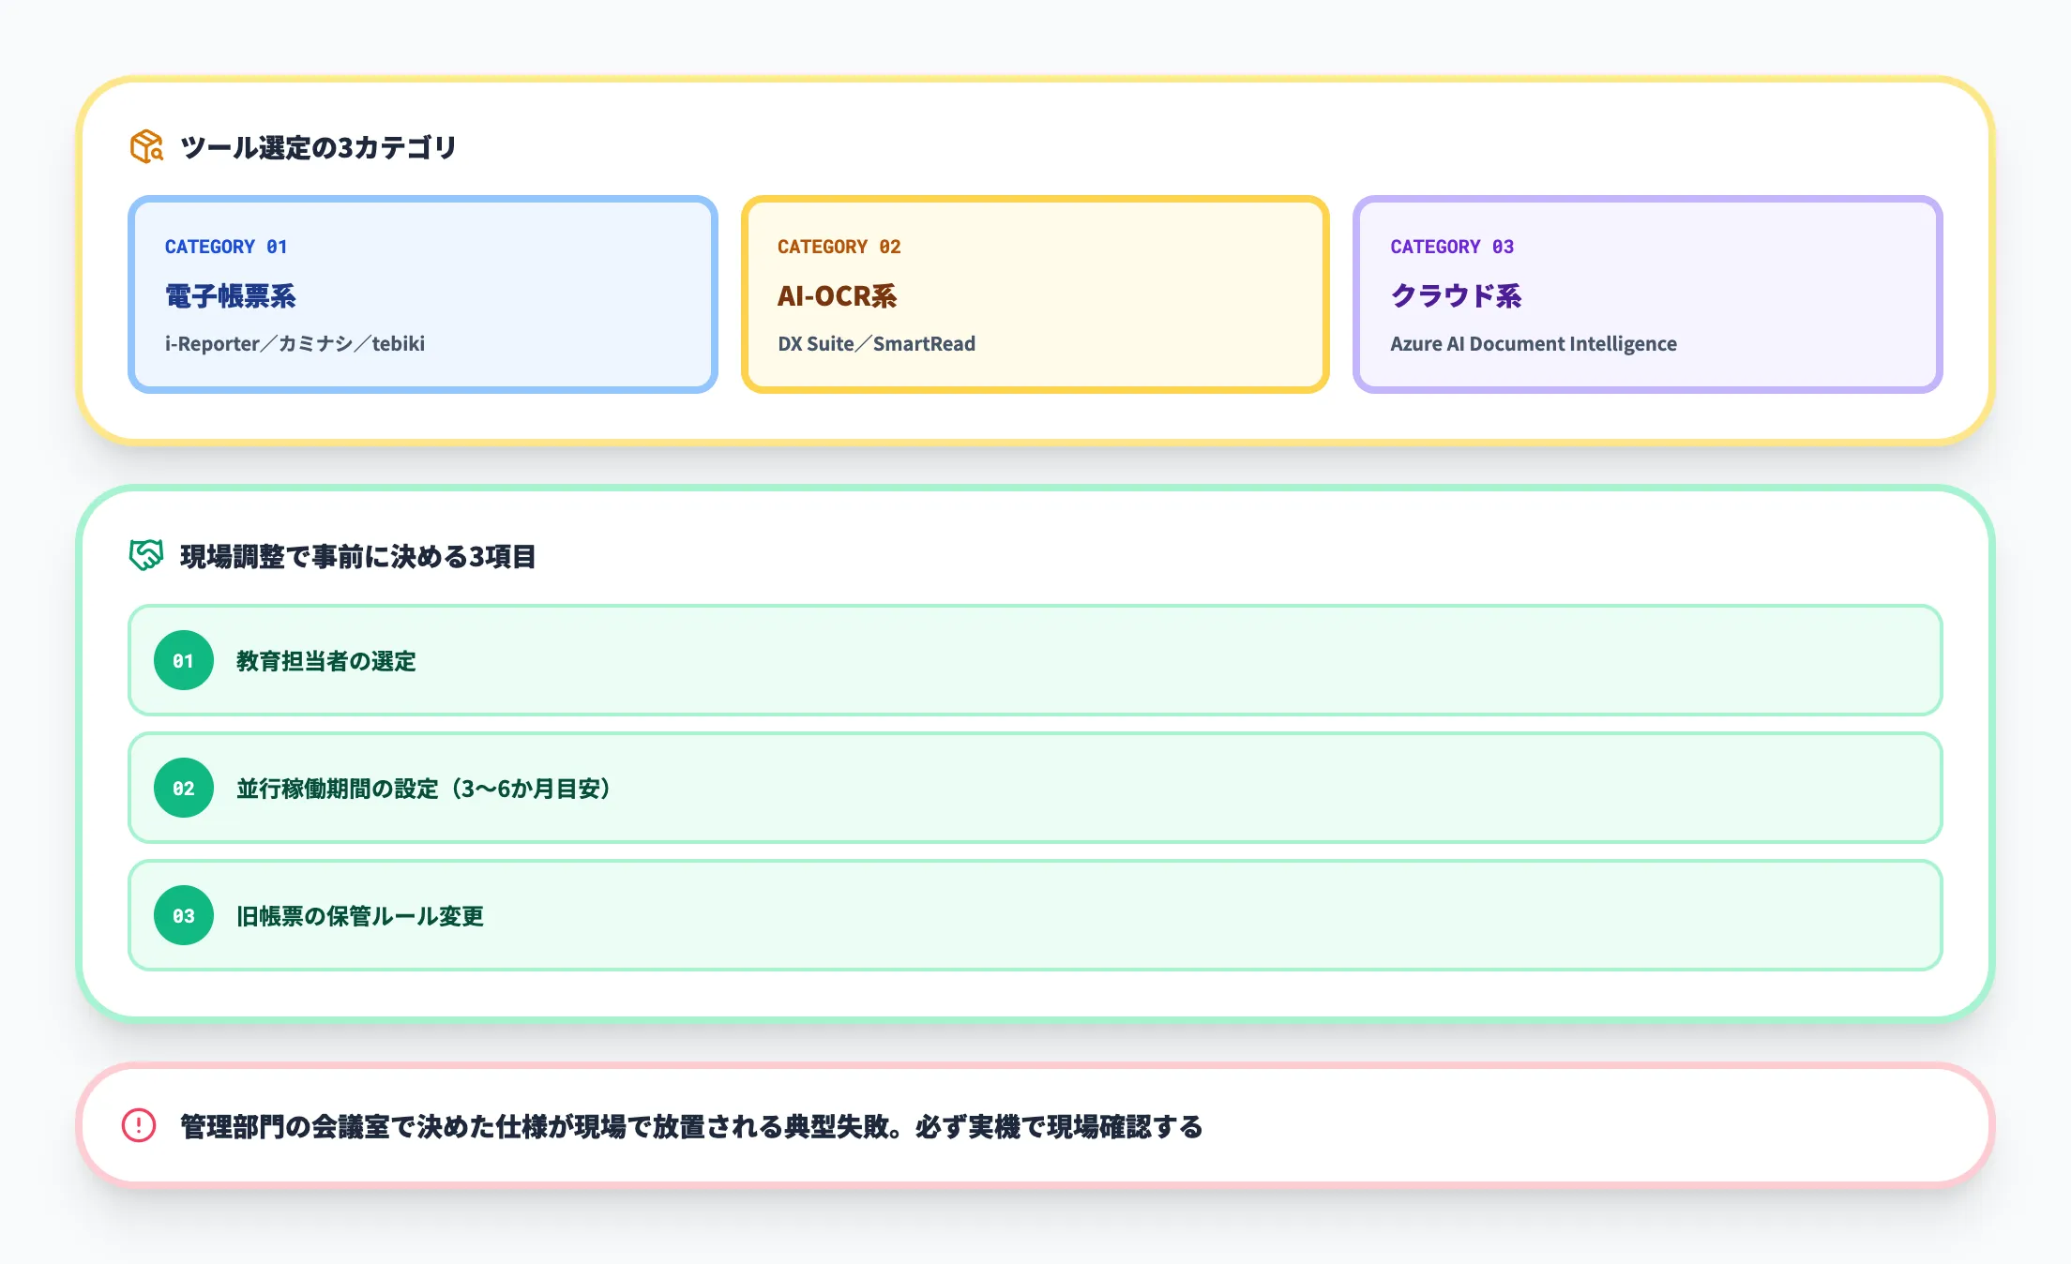
Task: Select the handshake icon beside 現場調整で事前に決める3項目
Action: click(146, 557)
